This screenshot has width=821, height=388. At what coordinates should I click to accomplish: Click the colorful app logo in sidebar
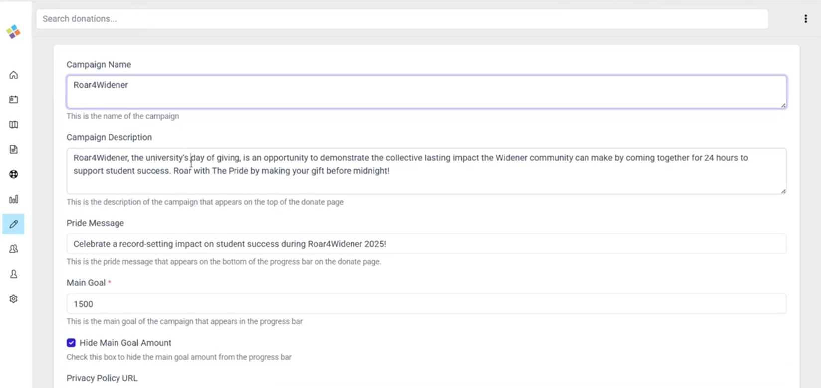[x=13, y=32]
